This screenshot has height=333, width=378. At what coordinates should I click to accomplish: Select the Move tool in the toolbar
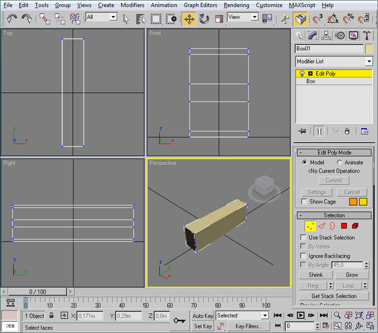pos(189,19)
